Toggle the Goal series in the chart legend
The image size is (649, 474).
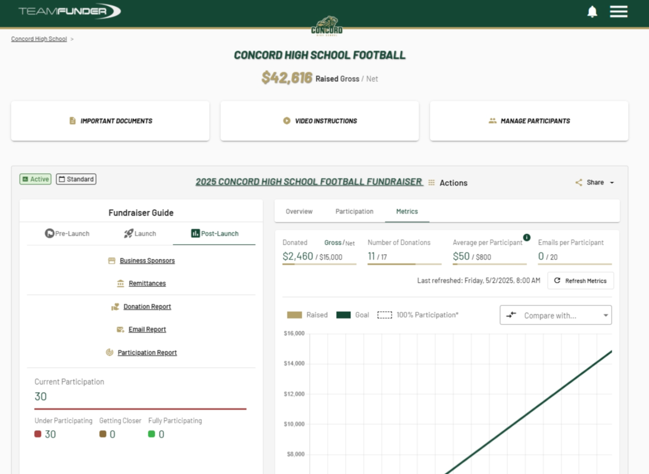point(352,315)
